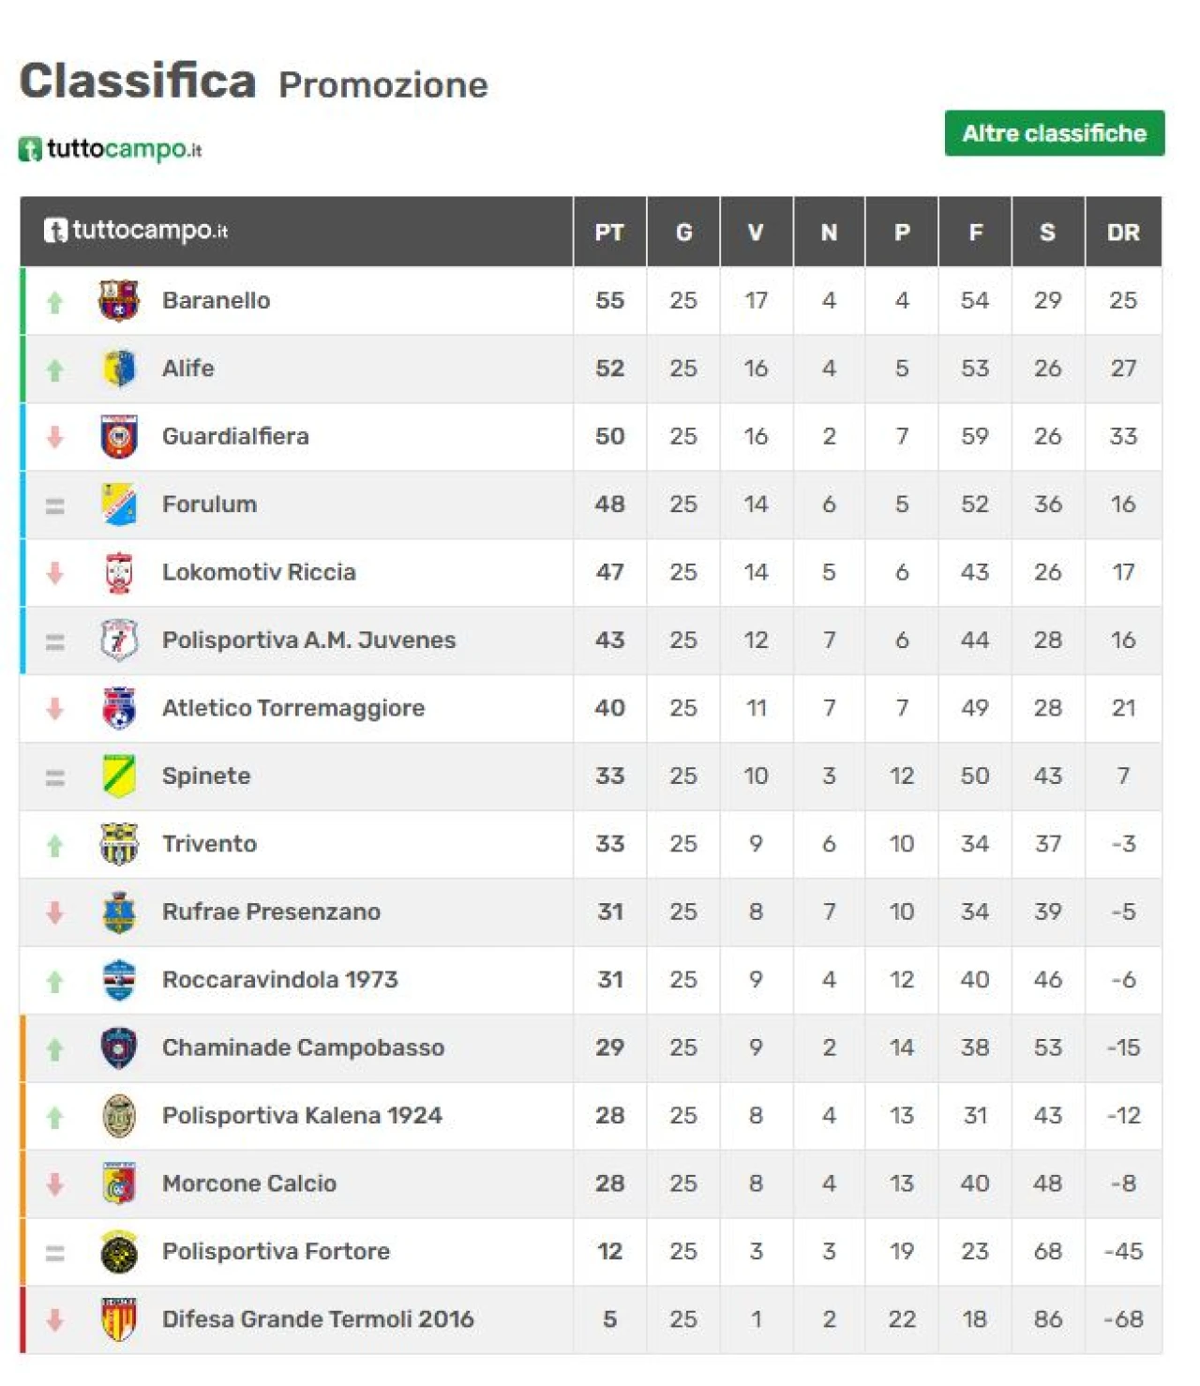This screenshot has height=1386, width=1200.
Task: Click the Polisportiva Fortore round badge
Action: pyautogui.click(x=119, y=1252)
